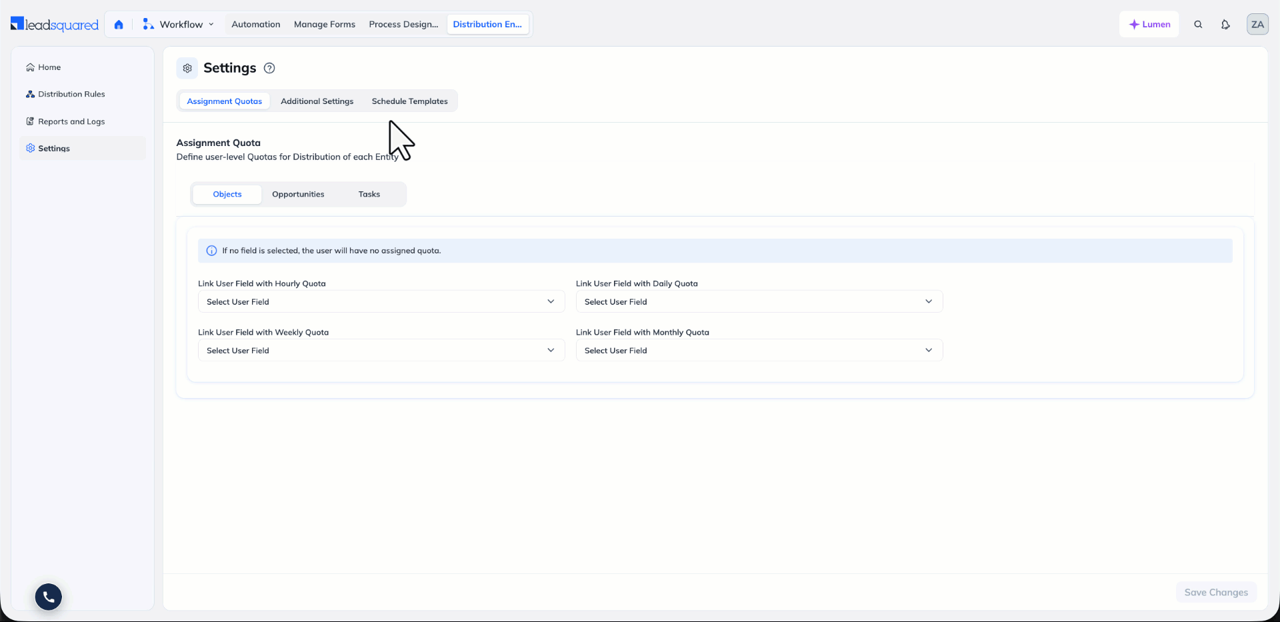Select Settings in the sidebar
The height and width of the screenshot is (622, 1280).
point(83,148)
